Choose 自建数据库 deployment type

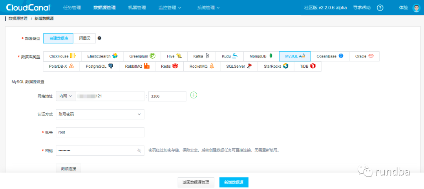pyautogui.click(x=58, y=38)
